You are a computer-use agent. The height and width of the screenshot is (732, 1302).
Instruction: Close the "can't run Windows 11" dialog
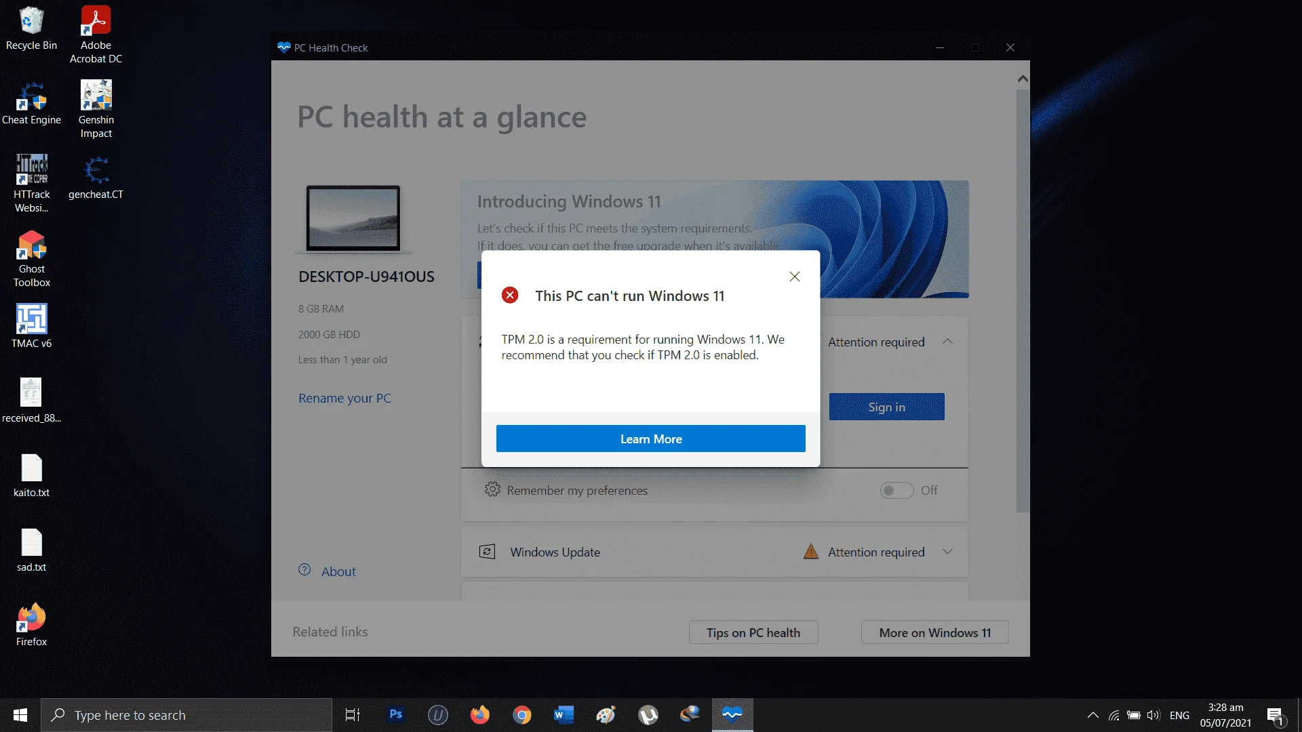pyautogui.click(x=795, y=277)
